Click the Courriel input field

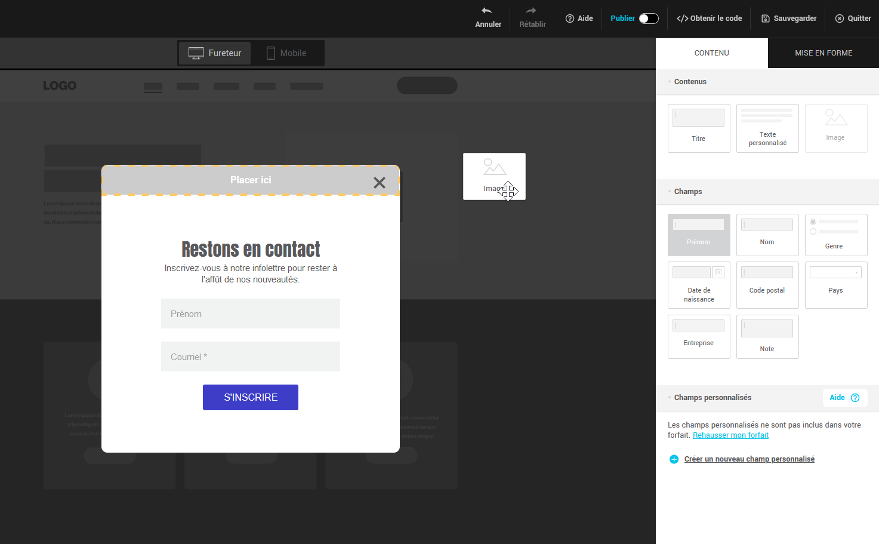click(x=251, y=356)
